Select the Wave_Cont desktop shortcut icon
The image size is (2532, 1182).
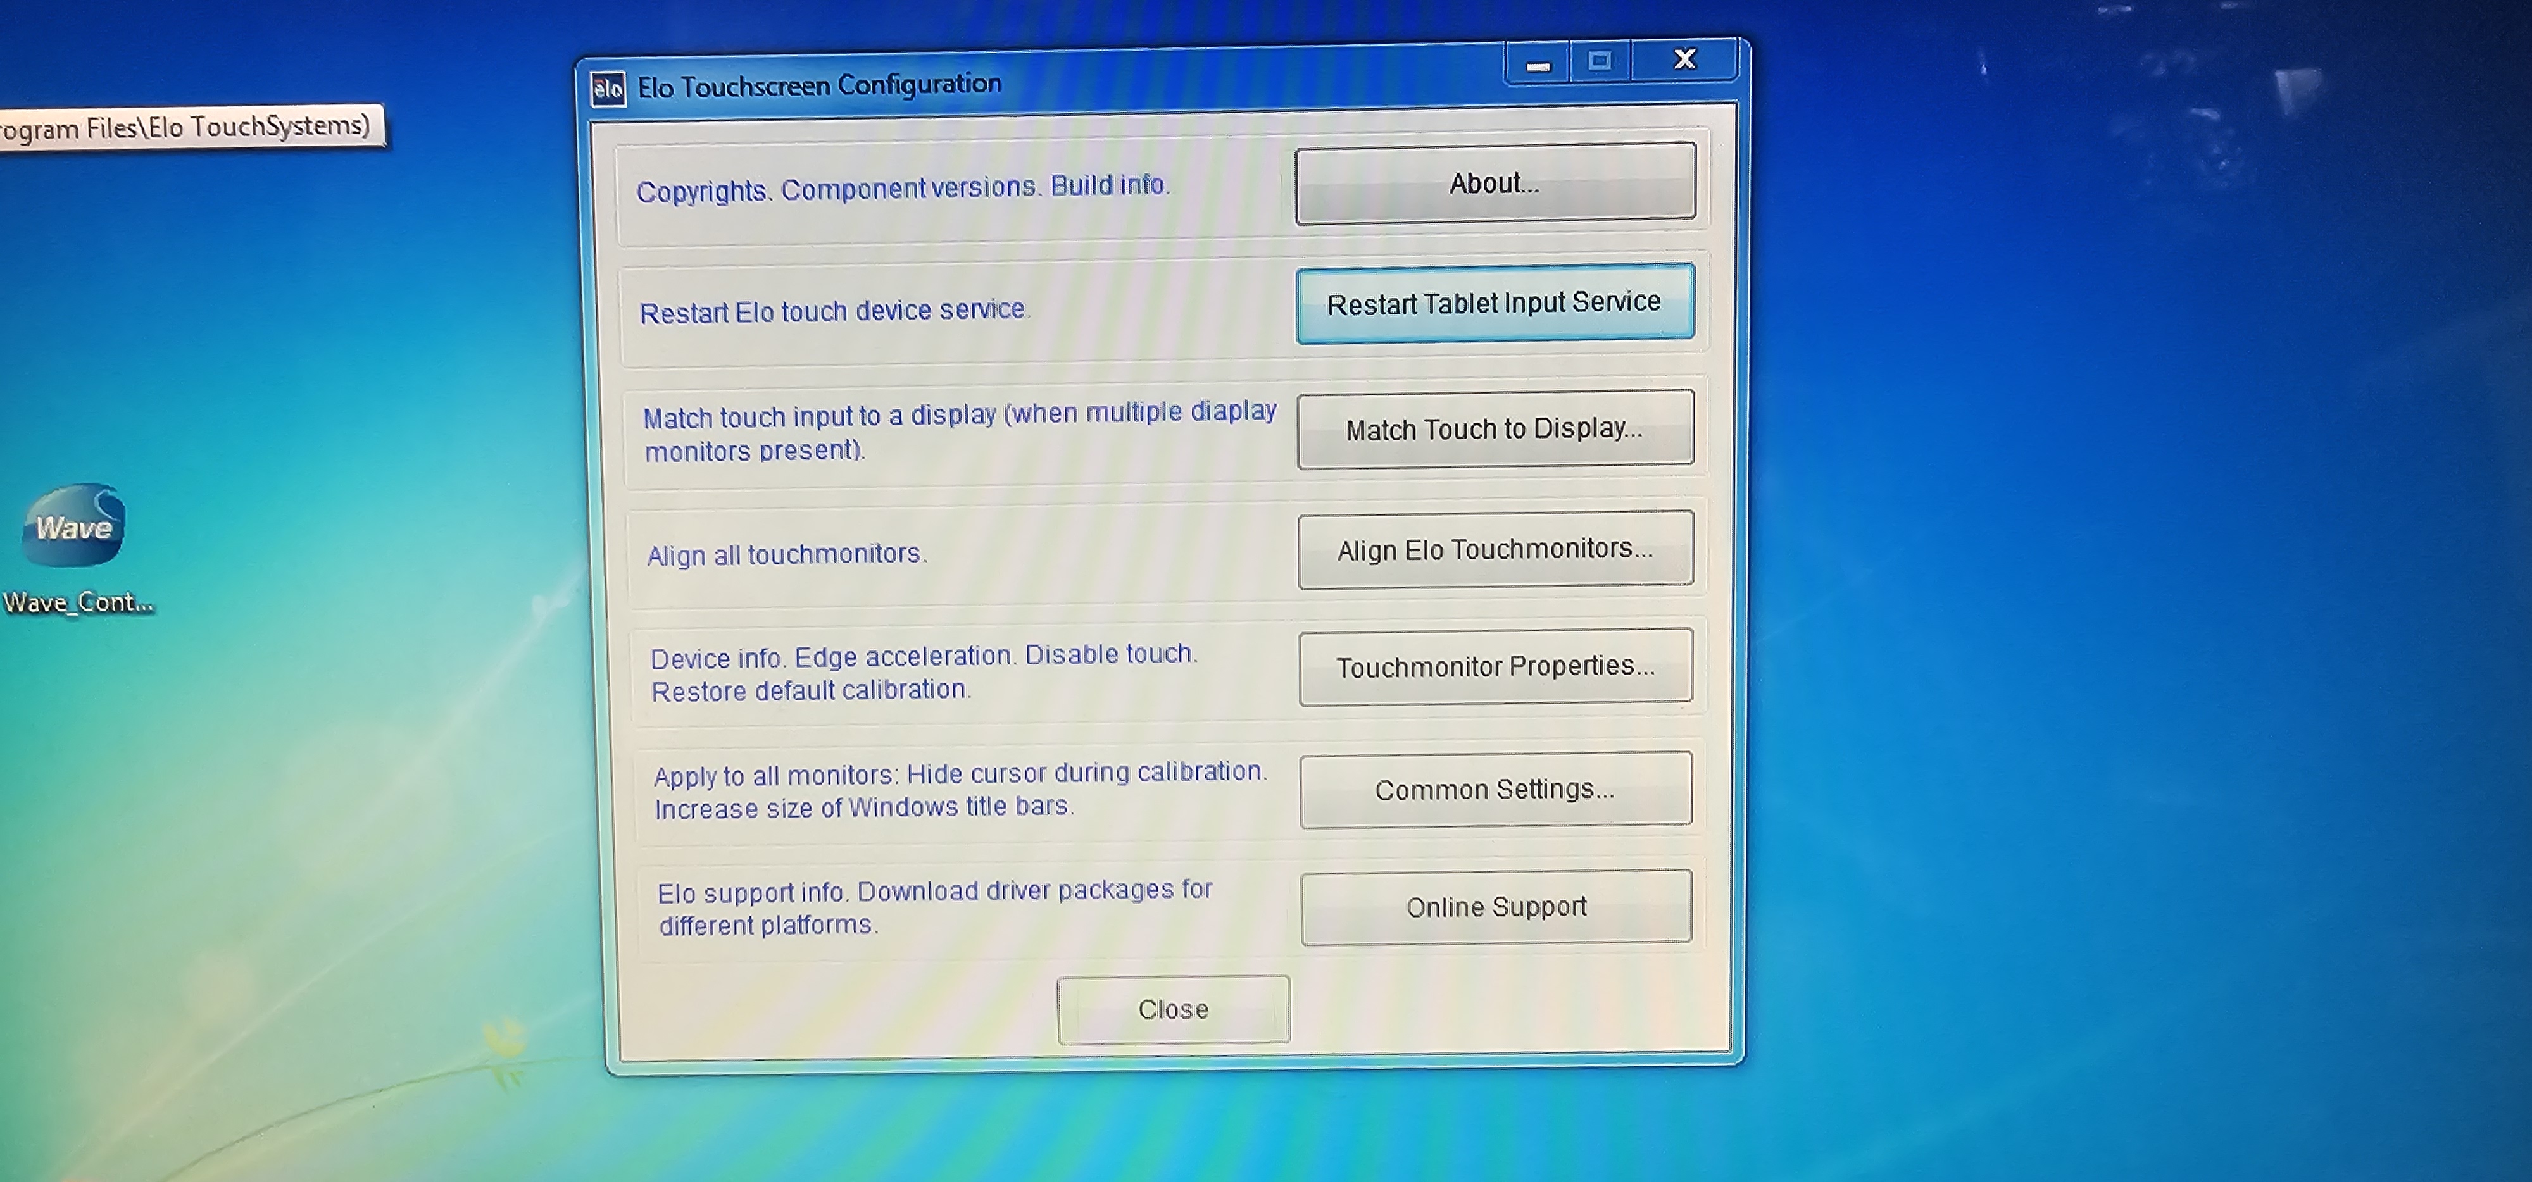pos(73,525)
